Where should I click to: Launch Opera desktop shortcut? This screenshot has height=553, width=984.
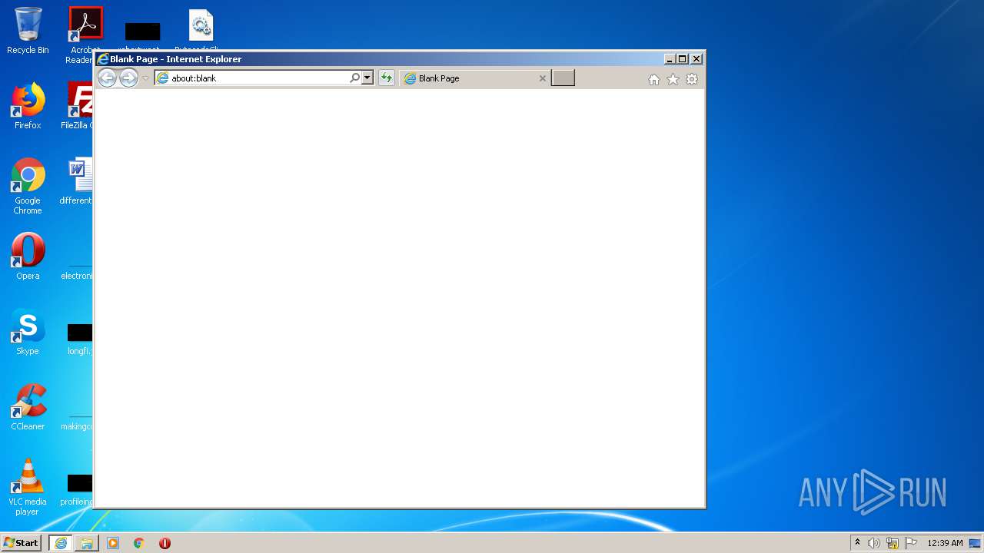pos(28,257)
